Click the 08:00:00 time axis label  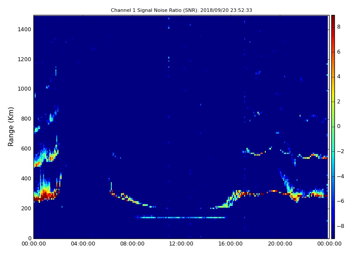coord(132,244)
